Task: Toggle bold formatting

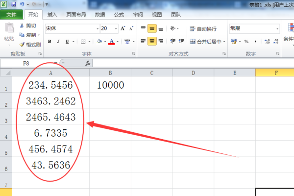Action: (49, 42)
